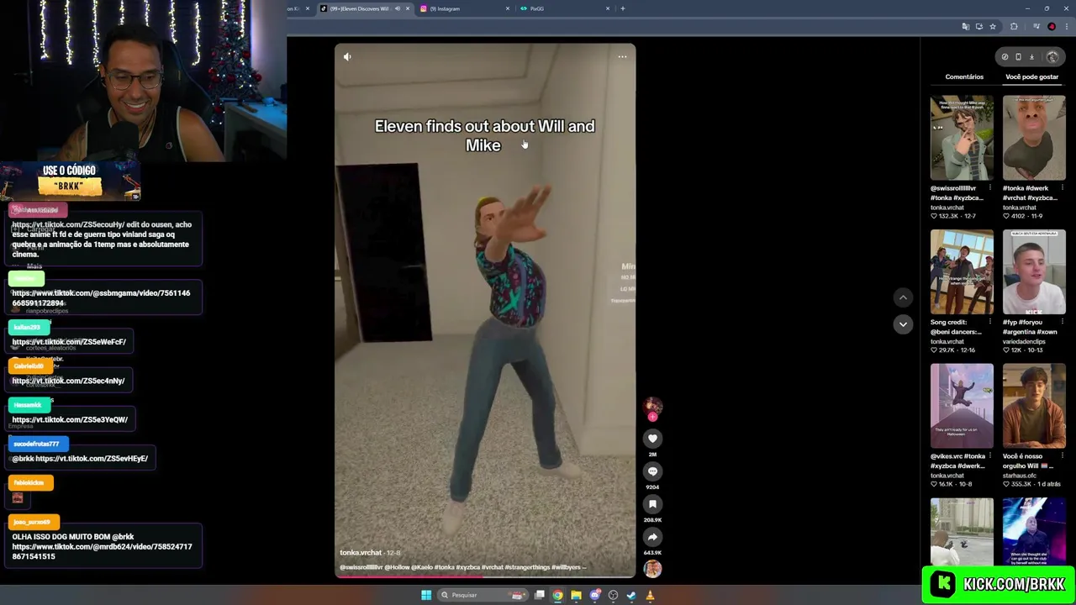Open VLC from the taskbar

[650, 595]
